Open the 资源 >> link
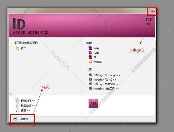The image size is (174, 132). 25,110
